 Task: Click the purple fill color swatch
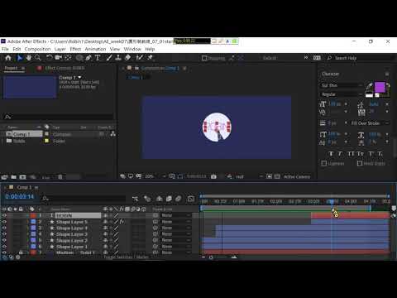click(380, 87)
